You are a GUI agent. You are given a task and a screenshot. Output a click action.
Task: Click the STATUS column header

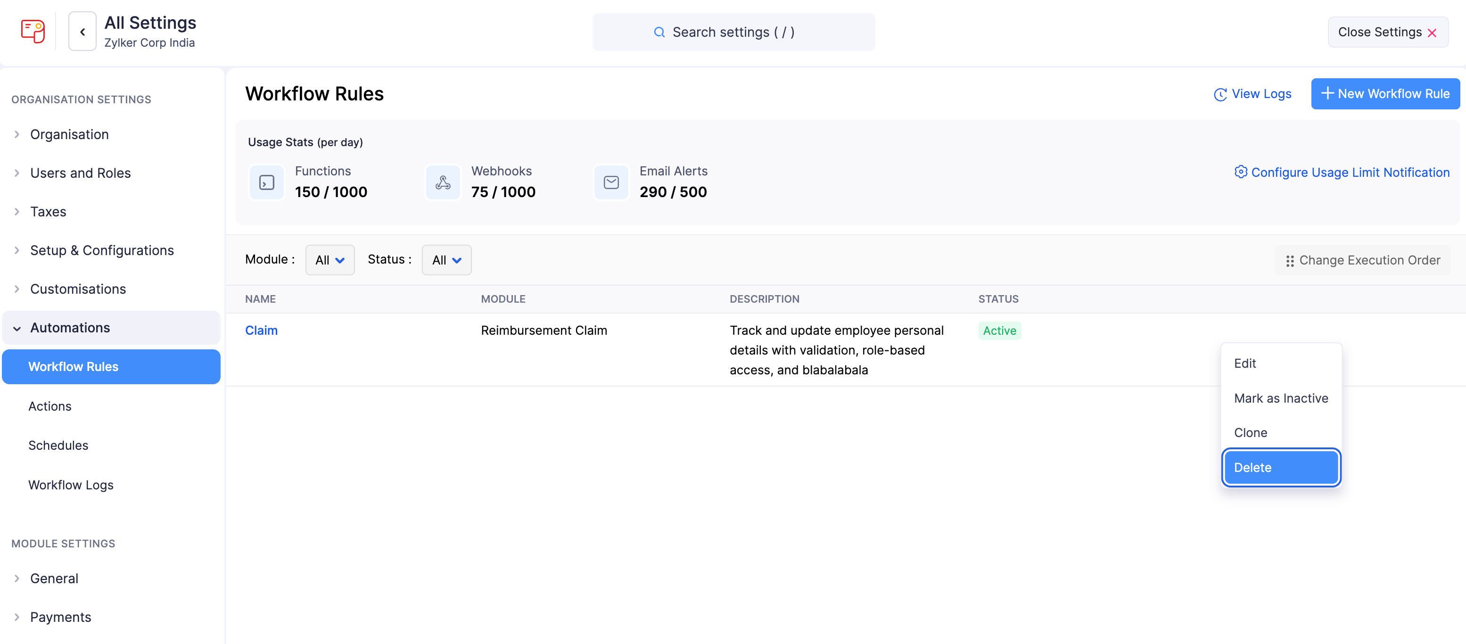coord(998,299)
